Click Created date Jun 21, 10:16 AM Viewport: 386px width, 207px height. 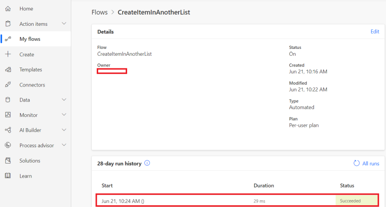[x=308, y=72]
